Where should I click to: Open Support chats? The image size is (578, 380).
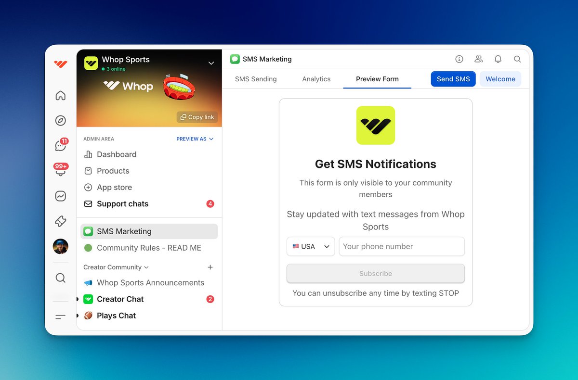point(149,204)
